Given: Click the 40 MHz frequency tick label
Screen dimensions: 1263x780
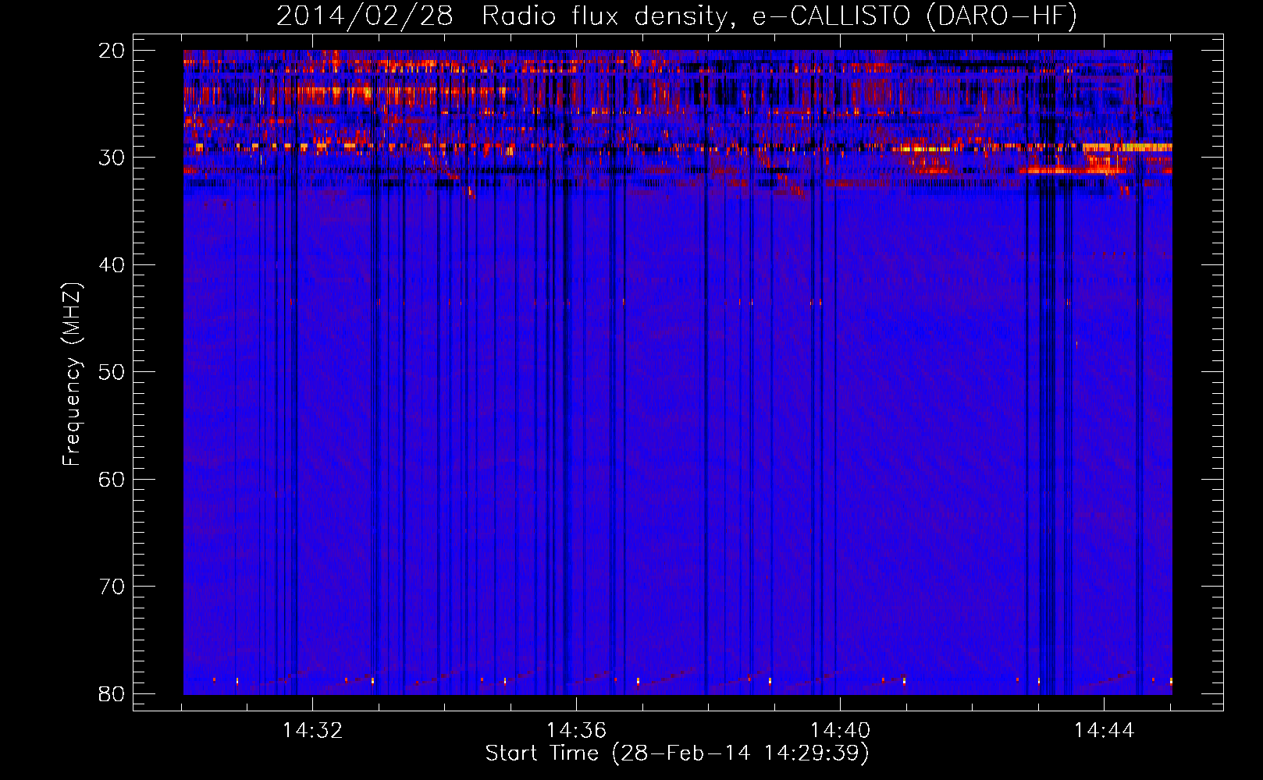Looking at the screenshot, I should coord(112,265).
